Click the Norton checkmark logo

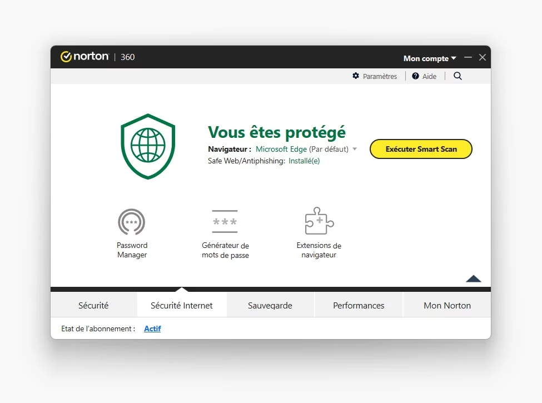click(66, 57)
